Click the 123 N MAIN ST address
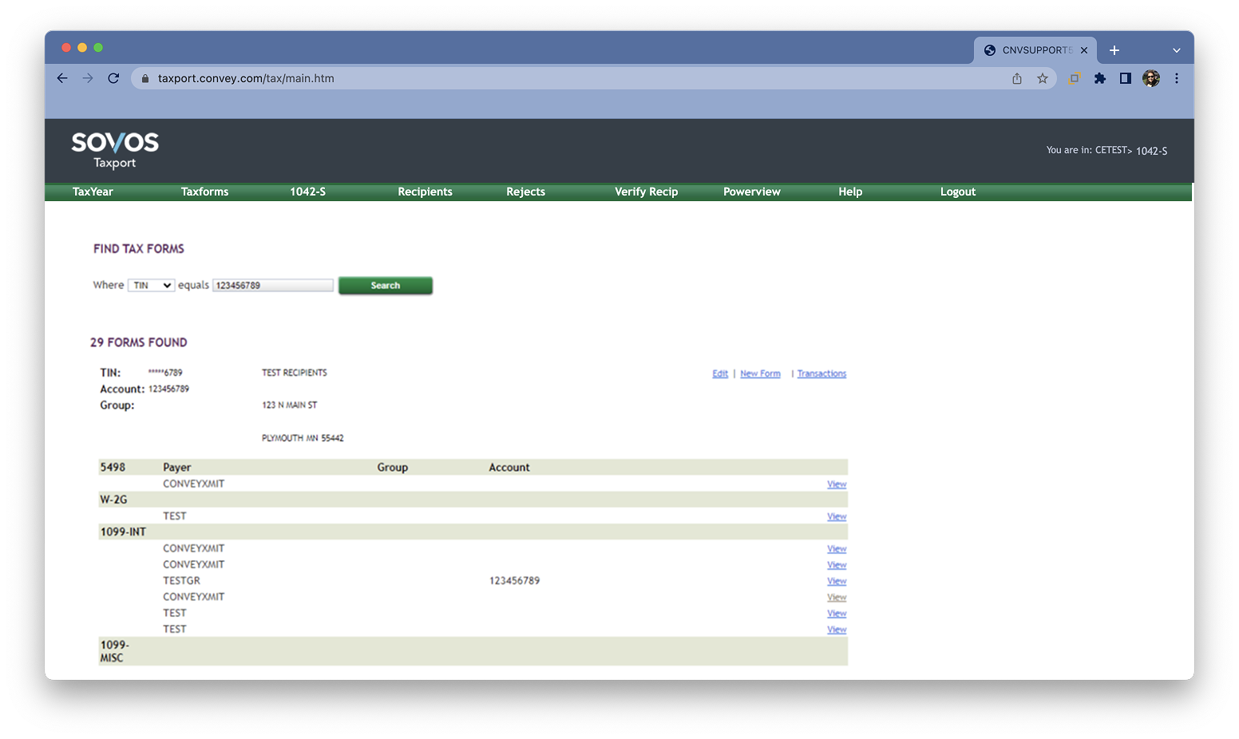Viewport: 1239px width, 739px height. pyautogui.click(x=290, y=405)
